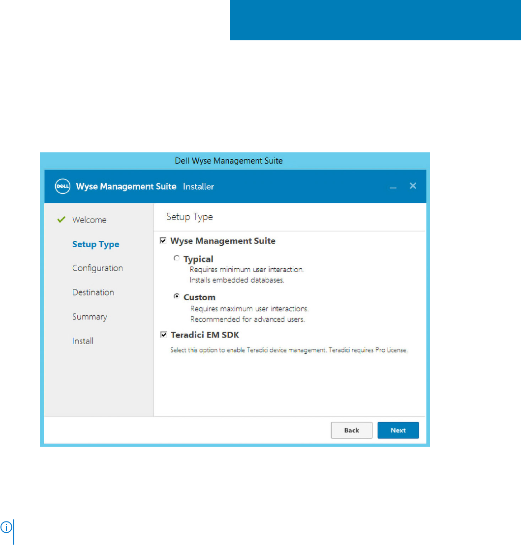Open the Setup Type step
Screen dimensions: 521x545
[96, 244]
